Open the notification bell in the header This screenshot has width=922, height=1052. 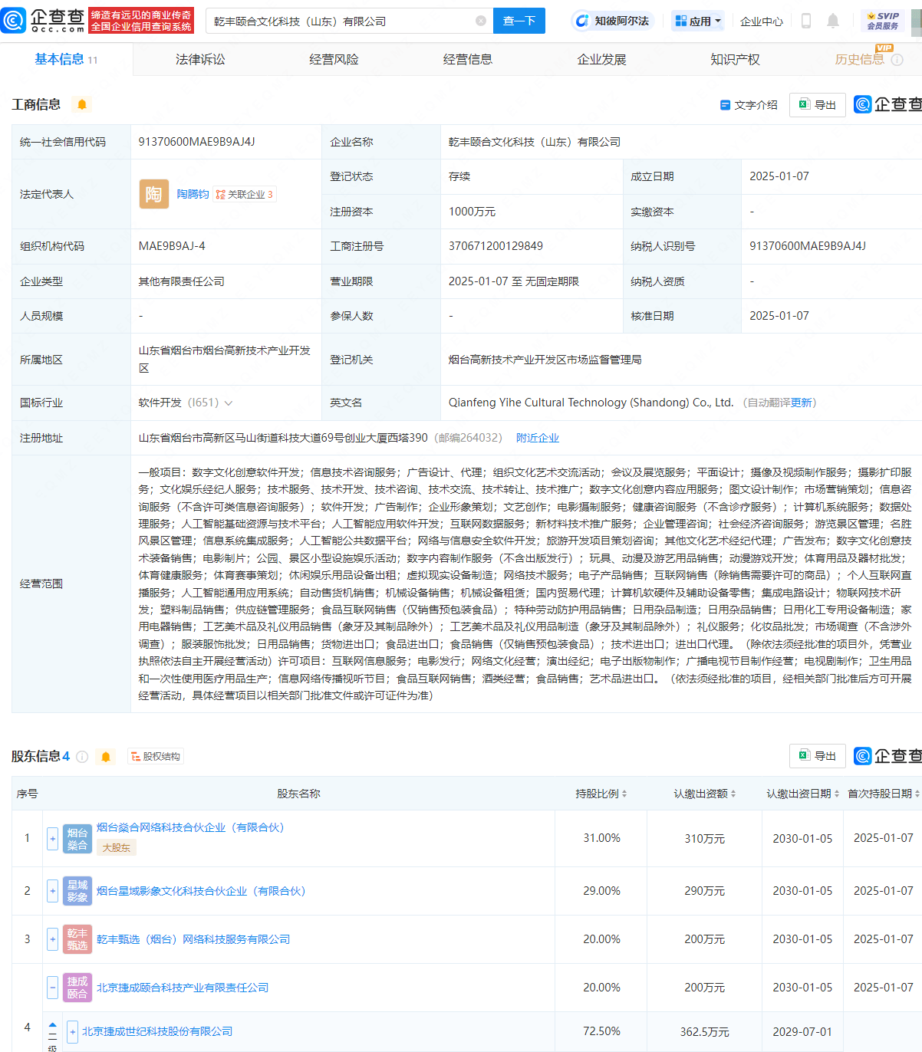click(x=833, y=21)
